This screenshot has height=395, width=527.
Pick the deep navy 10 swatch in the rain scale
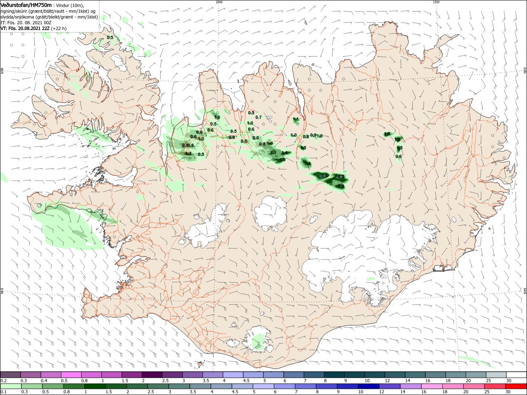(x=368, y=386)
